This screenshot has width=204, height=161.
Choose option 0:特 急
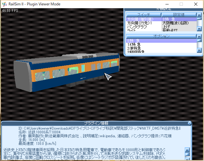(x=161, y=41)
